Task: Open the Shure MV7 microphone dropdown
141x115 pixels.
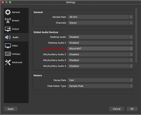Action: click(x=100, y=48)
